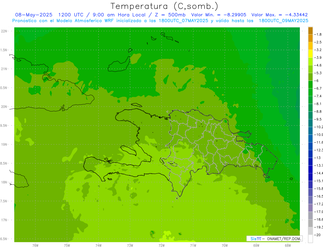Click the '21N' latitude label
The height and width of the screenshot is (249, 323).
coord(4,69)
